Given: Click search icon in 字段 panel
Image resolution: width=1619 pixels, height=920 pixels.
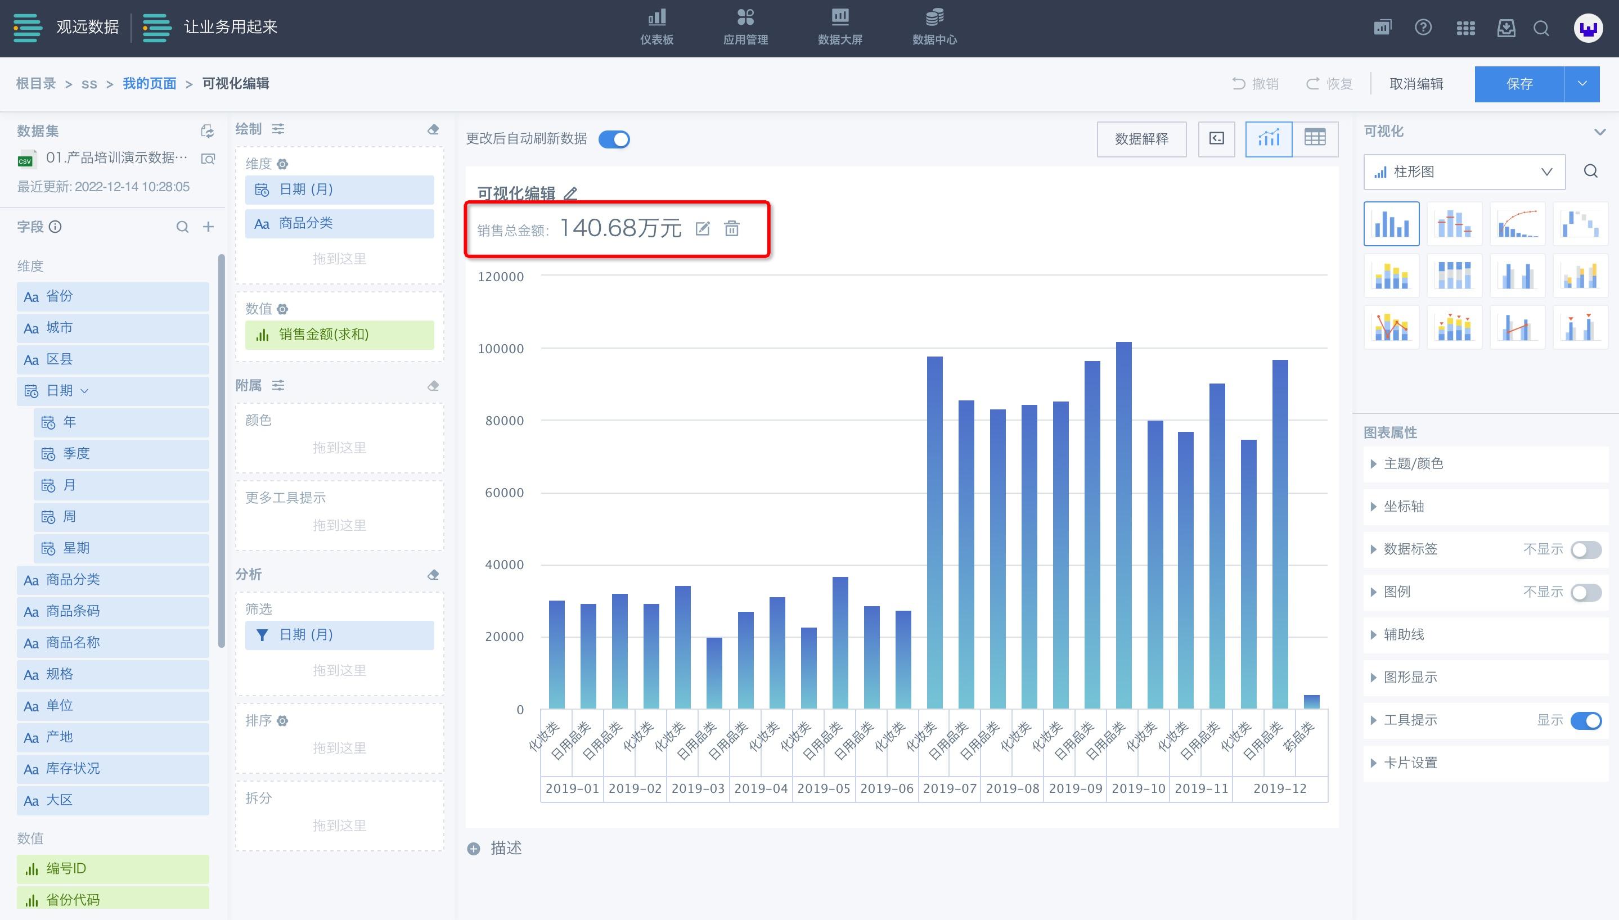Looking at the screenshot, I should pyautogui.click(x=182, y=227).
